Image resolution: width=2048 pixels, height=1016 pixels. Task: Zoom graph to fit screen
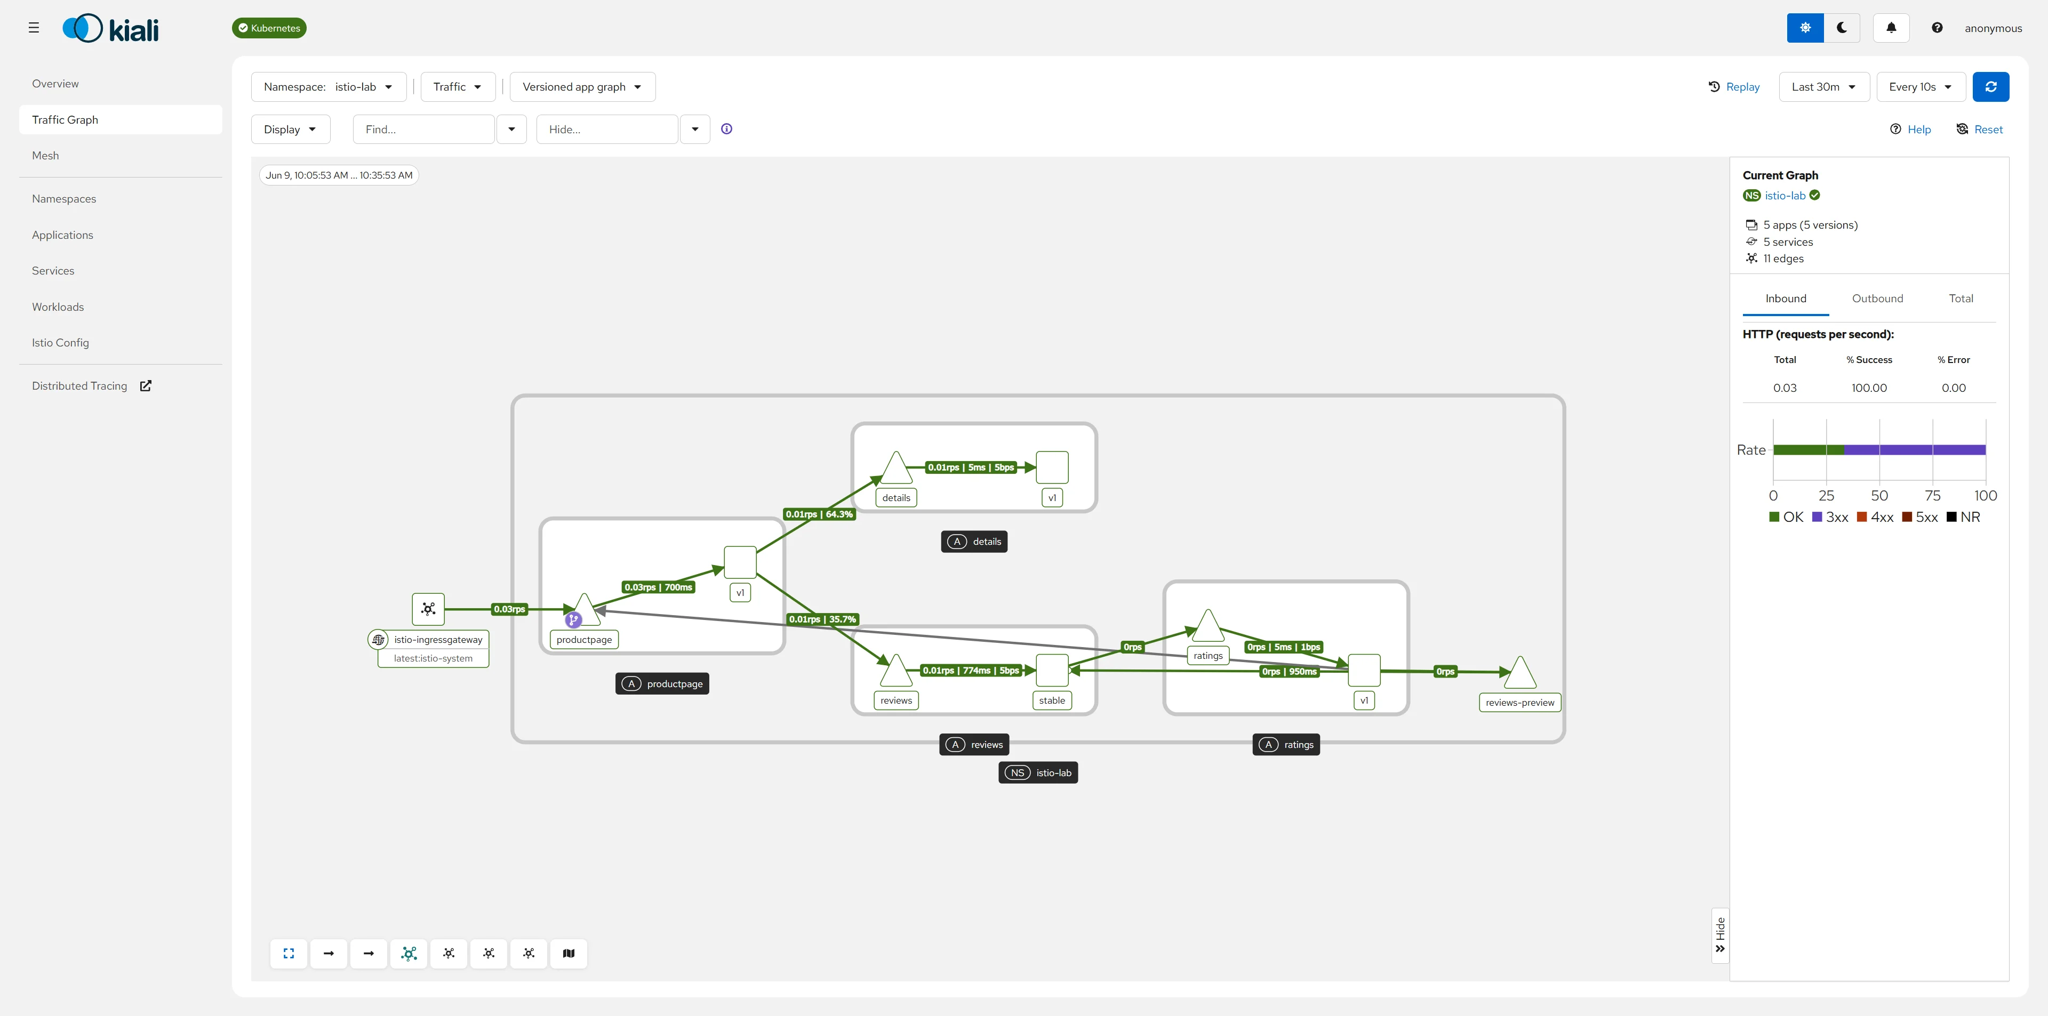click(x=289, y=953)
